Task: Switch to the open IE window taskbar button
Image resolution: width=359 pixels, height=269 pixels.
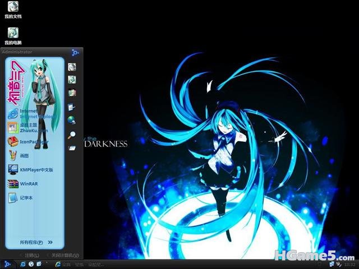Action: (x=80, y=265)
